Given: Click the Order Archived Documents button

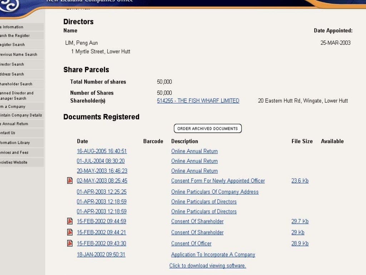Looking at the screenshot, I should coord(208,129).
